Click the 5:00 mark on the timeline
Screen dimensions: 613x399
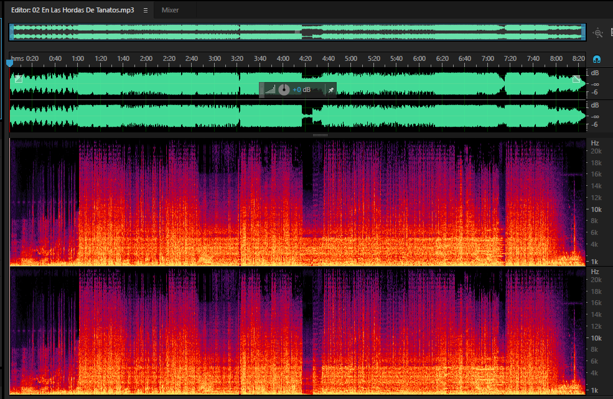[351, 58]
